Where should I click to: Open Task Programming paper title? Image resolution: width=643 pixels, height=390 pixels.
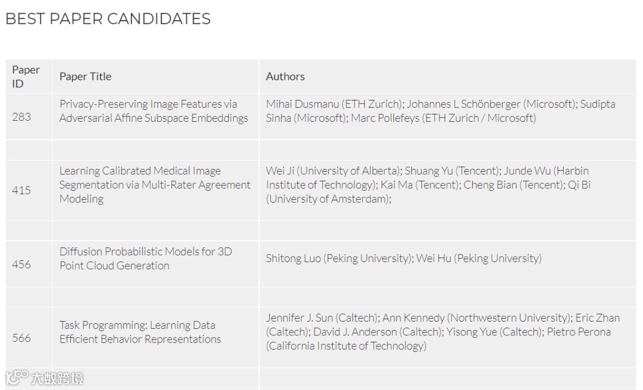click(x=141, y=332)
